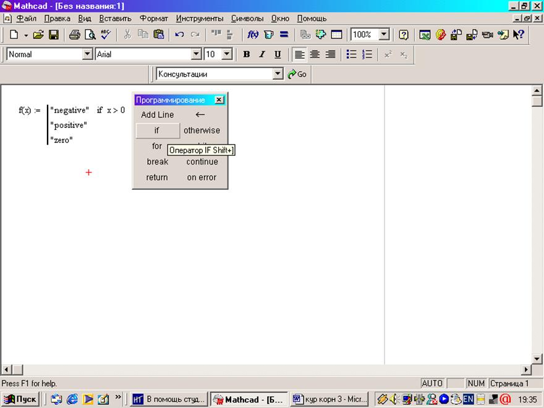This screenshot has width=544, height=408.
Task: Expand the Normal style dropdown
Action: coord(87,54)
